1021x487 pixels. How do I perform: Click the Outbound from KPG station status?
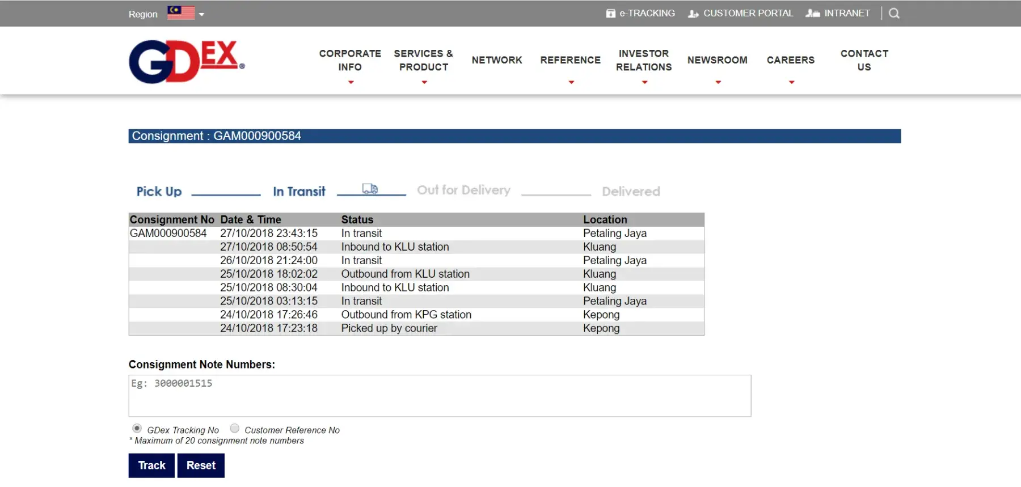point(406,315)
